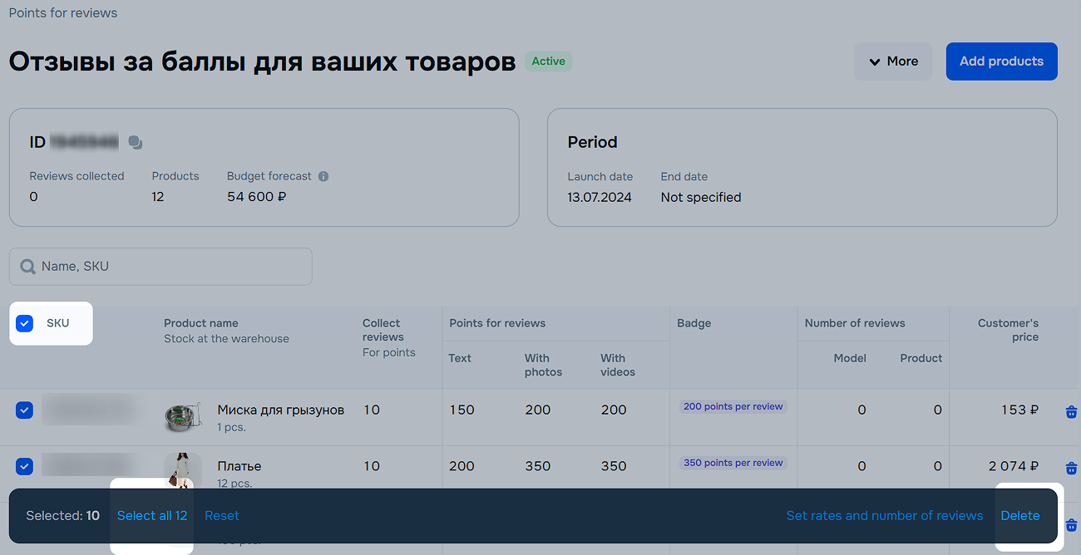Click the search magnifier icon
Screen dimensions: 1081x555
(28, 267)
